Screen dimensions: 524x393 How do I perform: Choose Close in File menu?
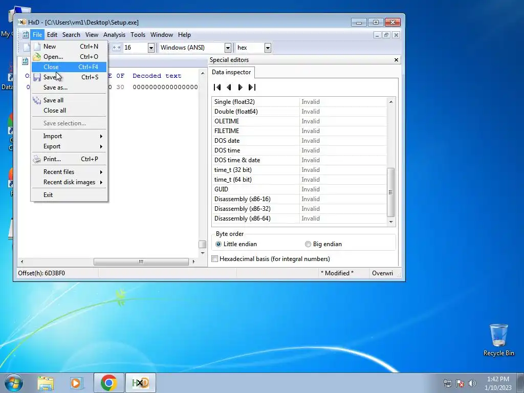(x=69, y=67)
